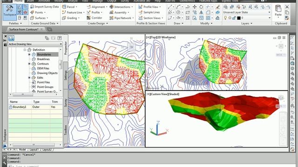Select the Rectangle draw tool
Screen dimensions: 298x167
coord(187,13)
